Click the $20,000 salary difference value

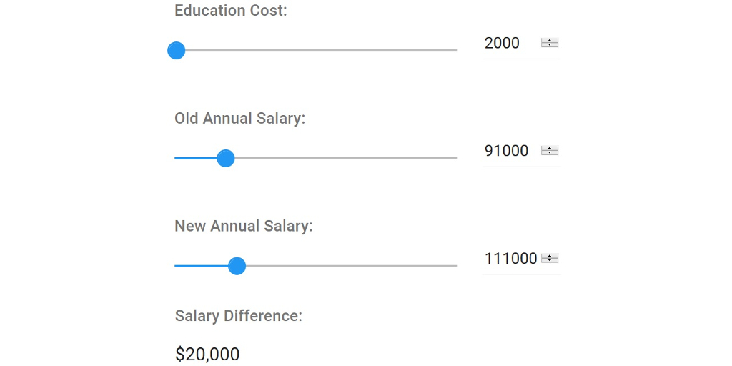[207, 354]
